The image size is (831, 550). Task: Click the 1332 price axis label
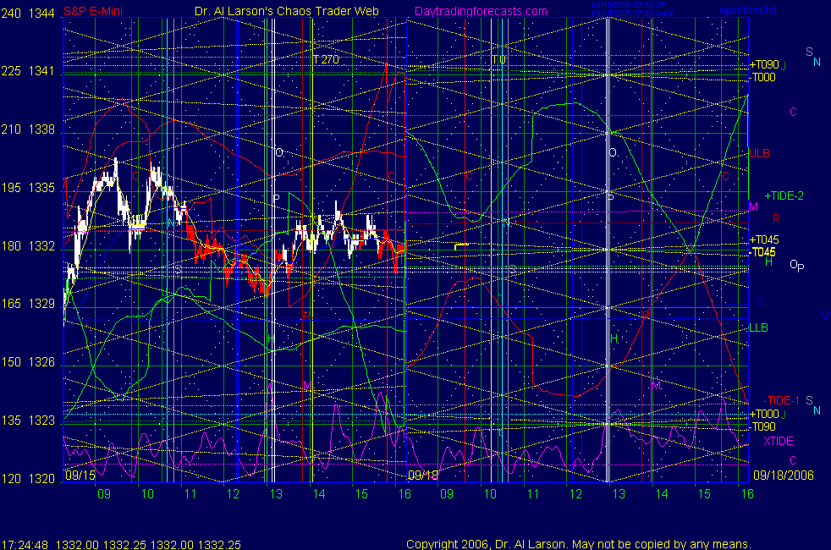(41, 246)
